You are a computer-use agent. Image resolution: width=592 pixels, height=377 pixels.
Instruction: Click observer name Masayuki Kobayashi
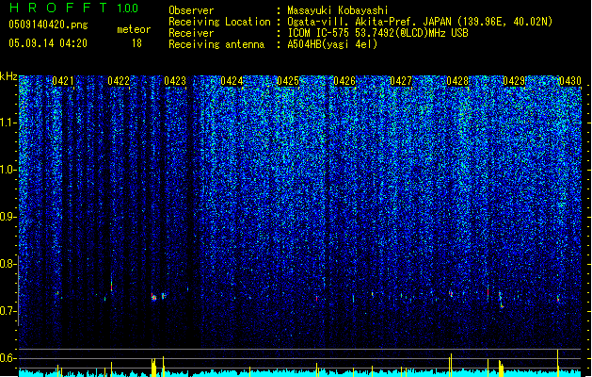pos(338,10)
